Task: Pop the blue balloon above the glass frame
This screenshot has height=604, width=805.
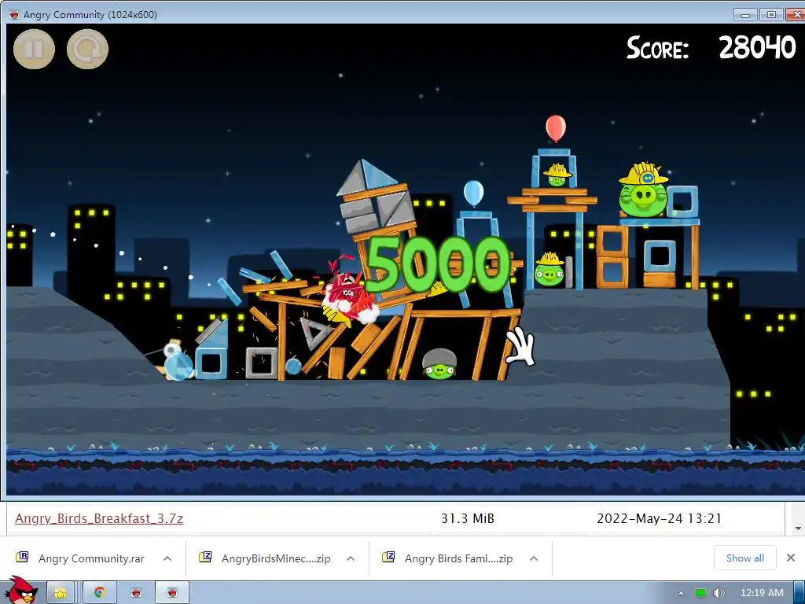Action: click(473, 193)
